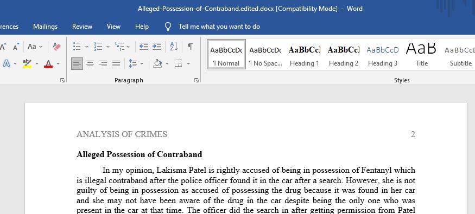Increase the paragraph indent
475x214 pixels.
pyautogui.click(x=157, y=47)
